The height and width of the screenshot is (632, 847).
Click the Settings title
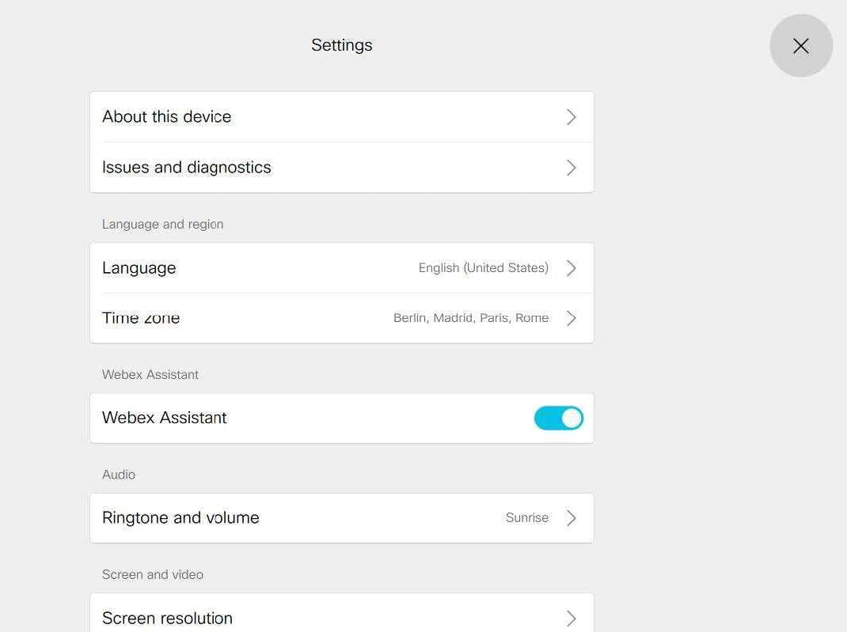tap(341, 45)
